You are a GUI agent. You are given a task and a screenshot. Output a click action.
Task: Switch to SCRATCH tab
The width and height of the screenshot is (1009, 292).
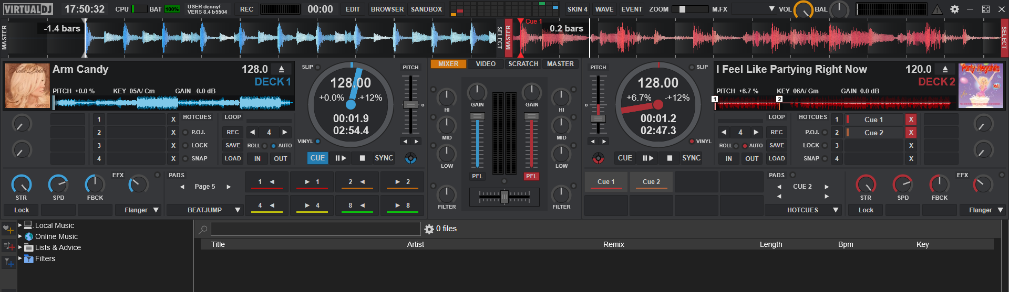click(523, 64)
